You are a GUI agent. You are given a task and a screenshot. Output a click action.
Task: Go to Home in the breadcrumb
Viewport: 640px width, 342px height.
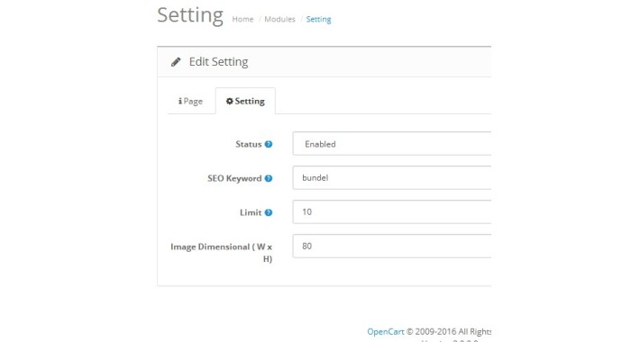coord(242,19)
